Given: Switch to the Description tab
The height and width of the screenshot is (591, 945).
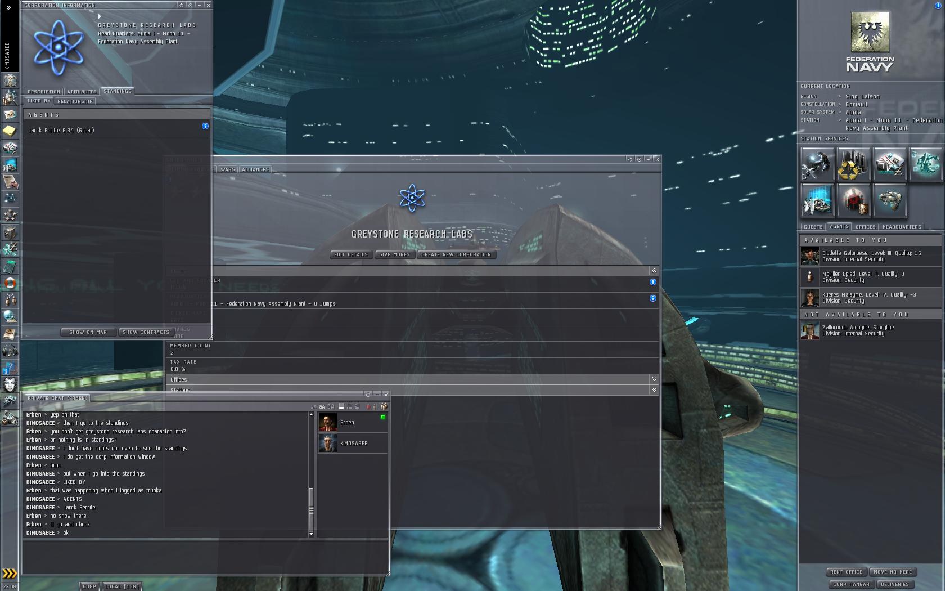Looking at the screenshot, I should [x=44, y=92].
